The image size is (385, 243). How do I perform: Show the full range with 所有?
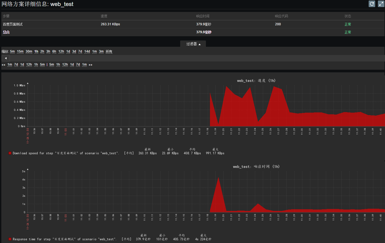coord(109,51)
